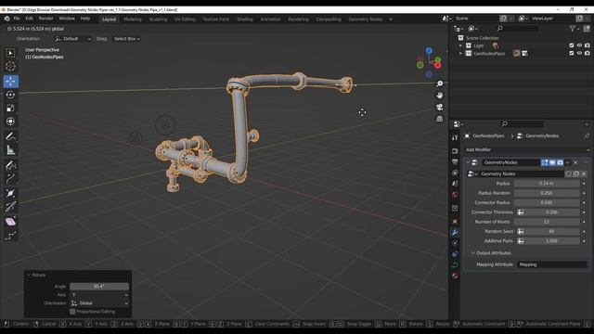Screen dimensions: 594x334
Task: Activate the Scale tool
Action: tap(10, 109)
